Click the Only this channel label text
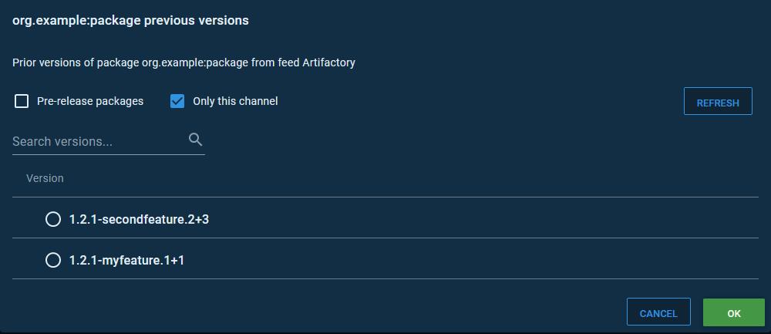This screenshot has width=771, height=334. pos(235,101)
